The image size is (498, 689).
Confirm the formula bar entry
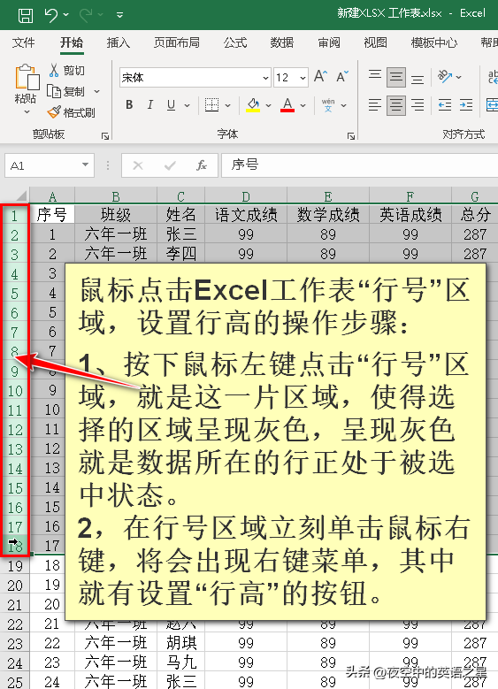170,165
